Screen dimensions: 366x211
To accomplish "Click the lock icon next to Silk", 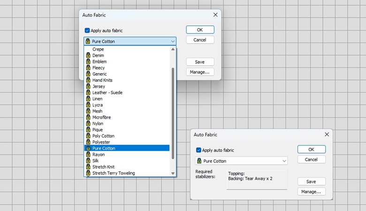I will [x=88, y=161].
